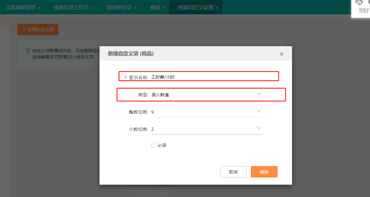Click the robot assistant avatar icon
The image size is (370, 197).
(359, 2)
